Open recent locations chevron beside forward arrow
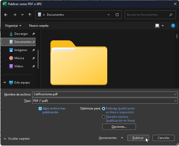 click(22, 15)
